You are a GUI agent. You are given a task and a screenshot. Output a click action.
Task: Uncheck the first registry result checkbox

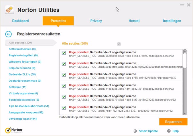[64, 53]
